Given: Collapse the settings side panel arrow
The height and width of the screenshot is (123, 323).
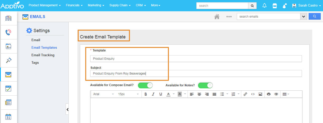Looking at the screenshot, I should (x=67, y=109).
